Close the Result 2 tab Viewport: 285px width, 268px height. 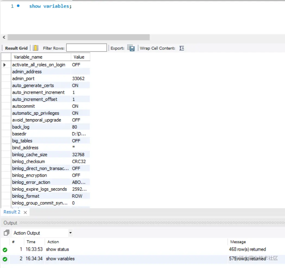[25, 212]
